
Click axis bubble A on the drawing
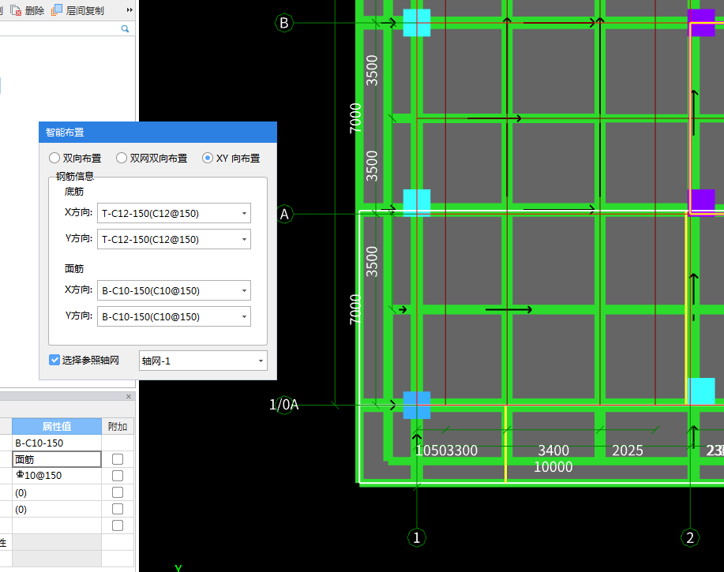coord(284,214)
